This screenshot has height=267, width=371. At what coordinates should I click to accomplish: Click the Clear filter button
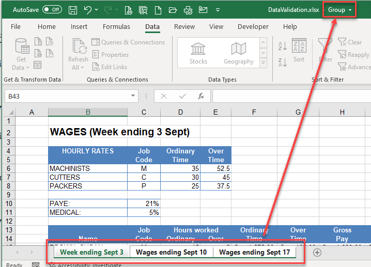[x=350, y=42]
